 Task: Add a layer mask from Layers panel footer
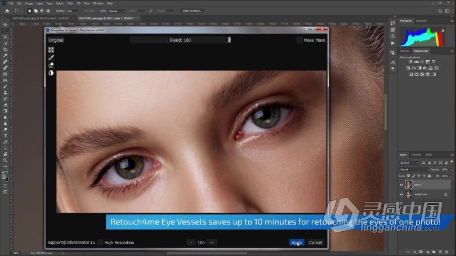(421, 252)
